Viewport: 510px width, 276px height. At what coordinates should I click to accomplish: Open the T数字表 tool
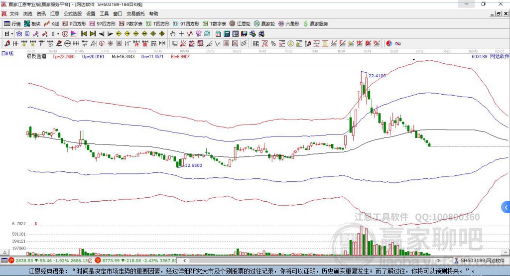point(214,24)
